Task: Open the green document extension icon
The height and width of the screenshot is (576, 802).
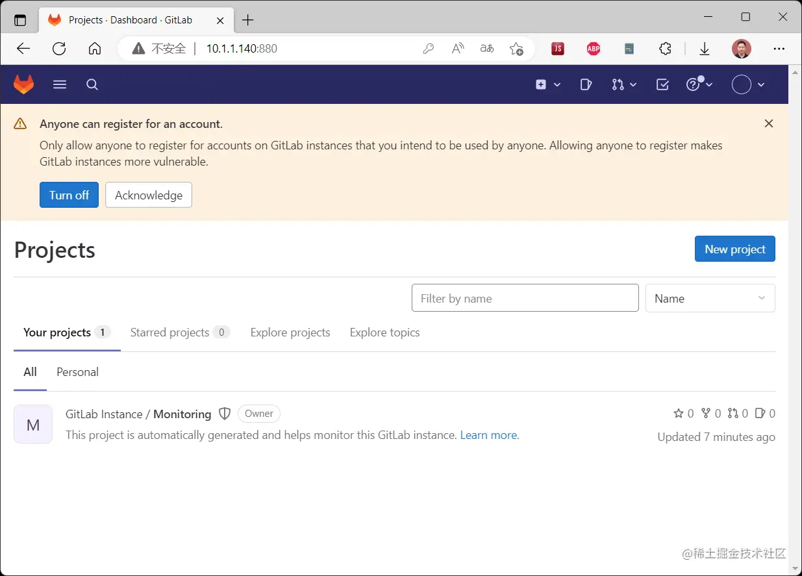Action: [629, 49]
